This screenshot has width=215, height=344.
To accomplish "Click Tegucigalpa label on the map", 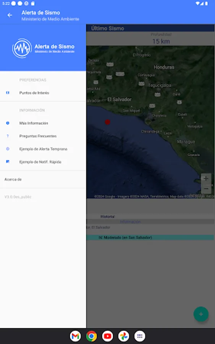I will pyautogui.click(x=160, y=85).
